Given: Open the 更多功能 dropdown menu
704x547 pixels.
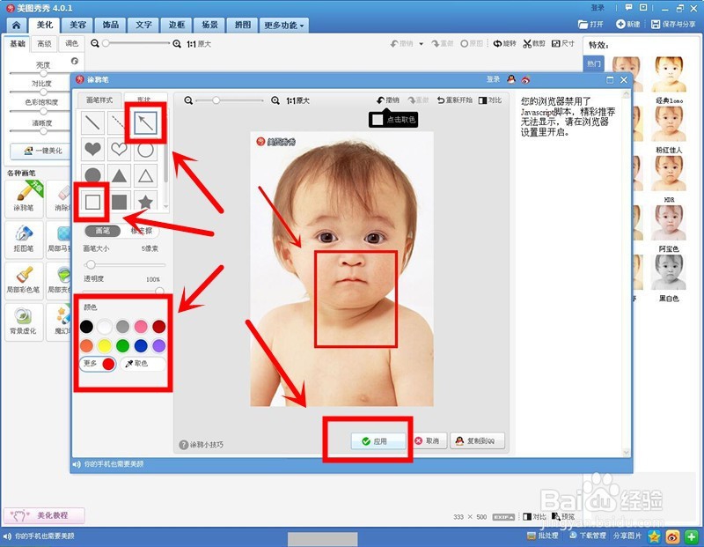Looking at the screenshot, I should 283,26.
